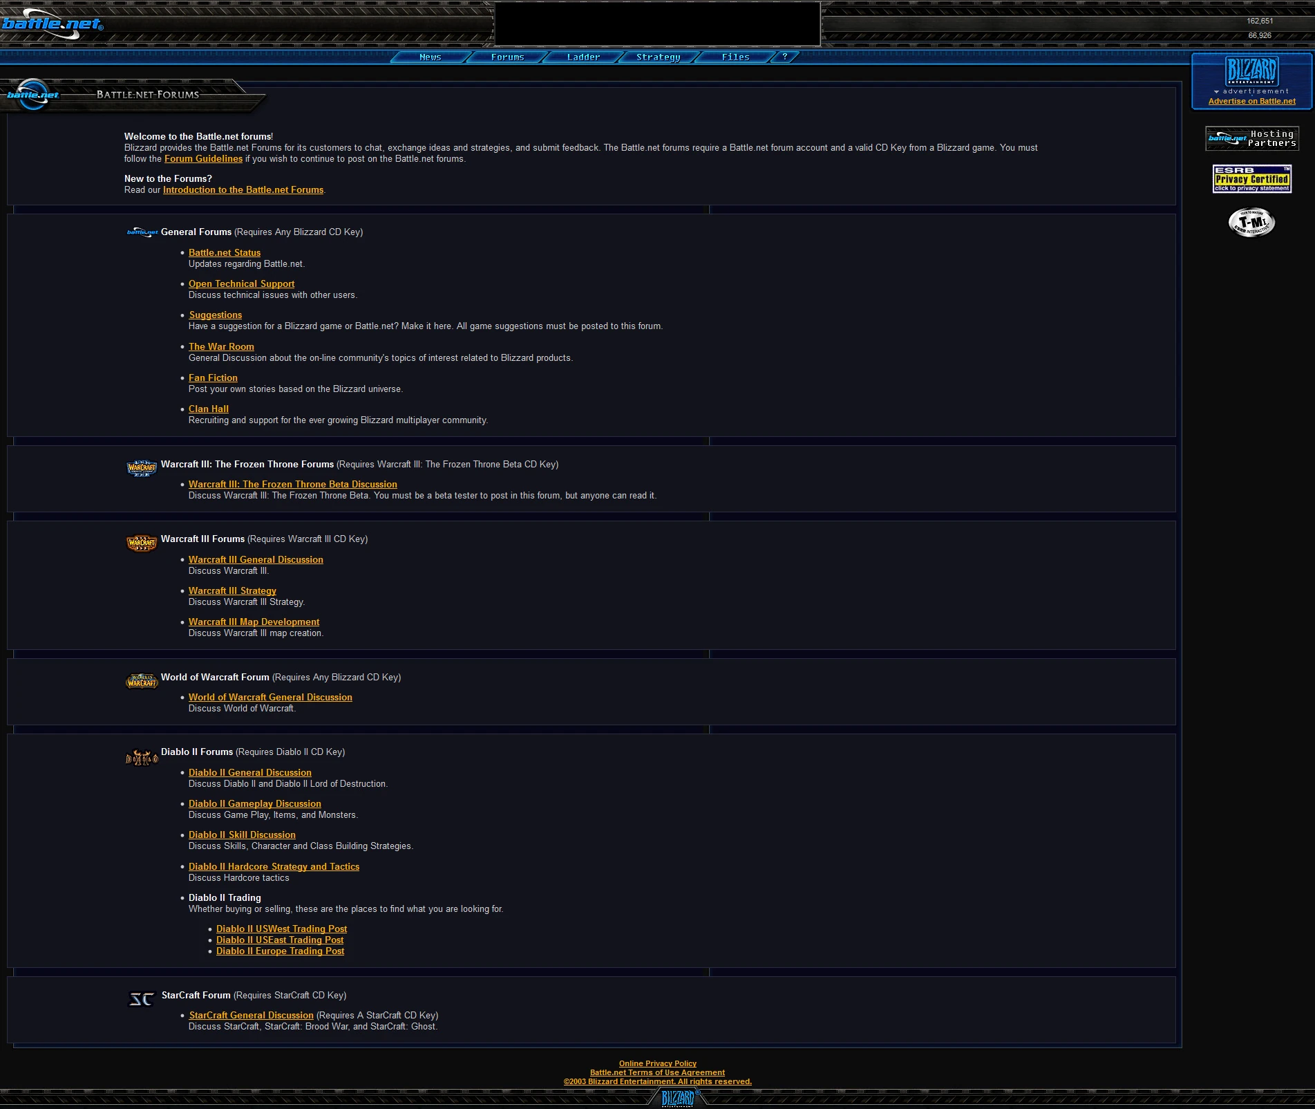This screenshot has width=1315, height=1109.
Task: Open Diablo II General Discussion
Action: (250, 773)
